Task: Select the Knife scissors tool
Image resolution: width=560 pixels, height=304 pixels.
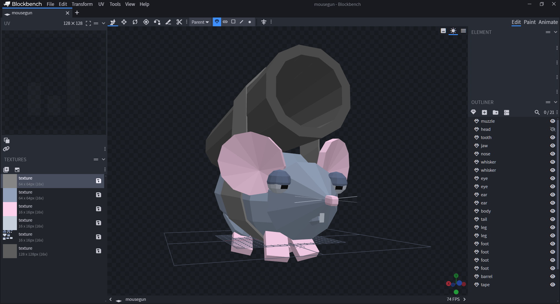Action: click(x=179, y=22)
